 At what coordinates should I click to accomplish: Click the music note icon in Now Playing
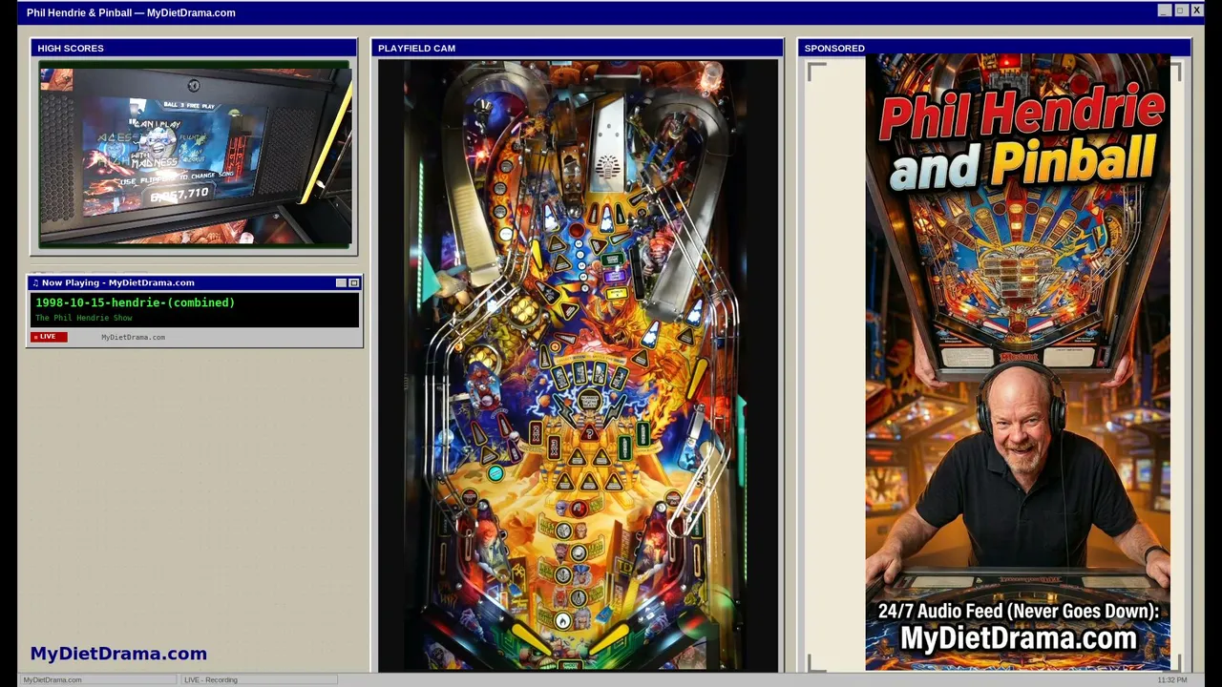(x=35, y=282)
